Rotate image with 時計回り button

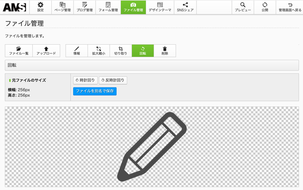pyautogui.click(x=85, y=80)
